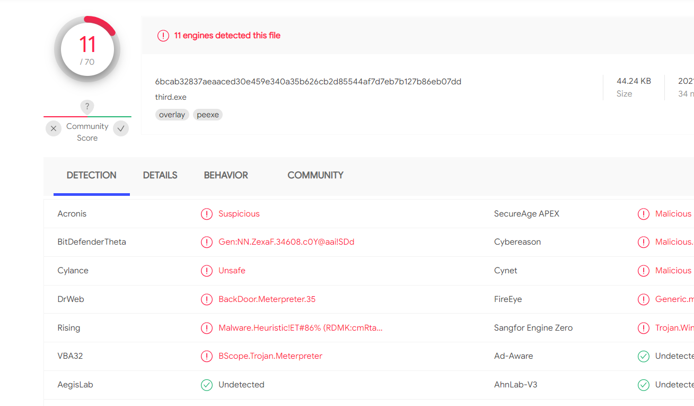Click the alert icon for SecureAge APEX
The height and width of the screenshot is (406, 694).
tap(644, 214)
